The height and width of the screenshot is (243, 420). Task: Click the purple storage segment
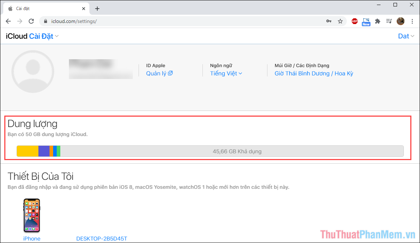(44, 151)
